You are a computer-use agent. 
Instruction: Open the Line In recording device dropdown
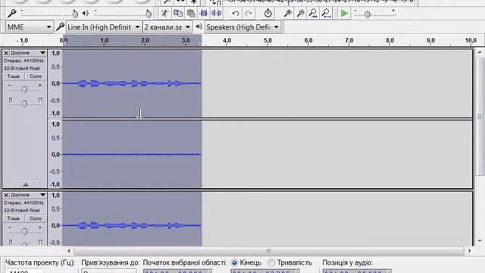pyautogui.click(x=104, y=27)
